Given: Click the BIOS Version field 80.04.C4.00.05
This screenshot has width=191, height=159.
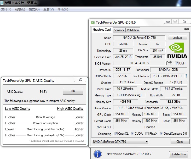Looking at the screenshot, I should [139, 63].
